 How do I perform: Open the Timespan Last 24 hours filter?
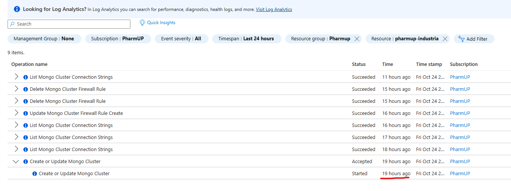246,39
